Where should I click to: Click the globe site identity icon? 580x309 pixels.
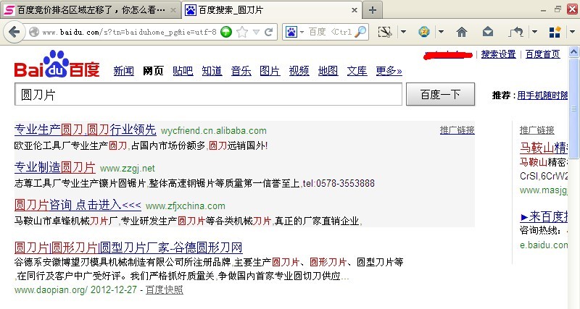tap(34, 32)
